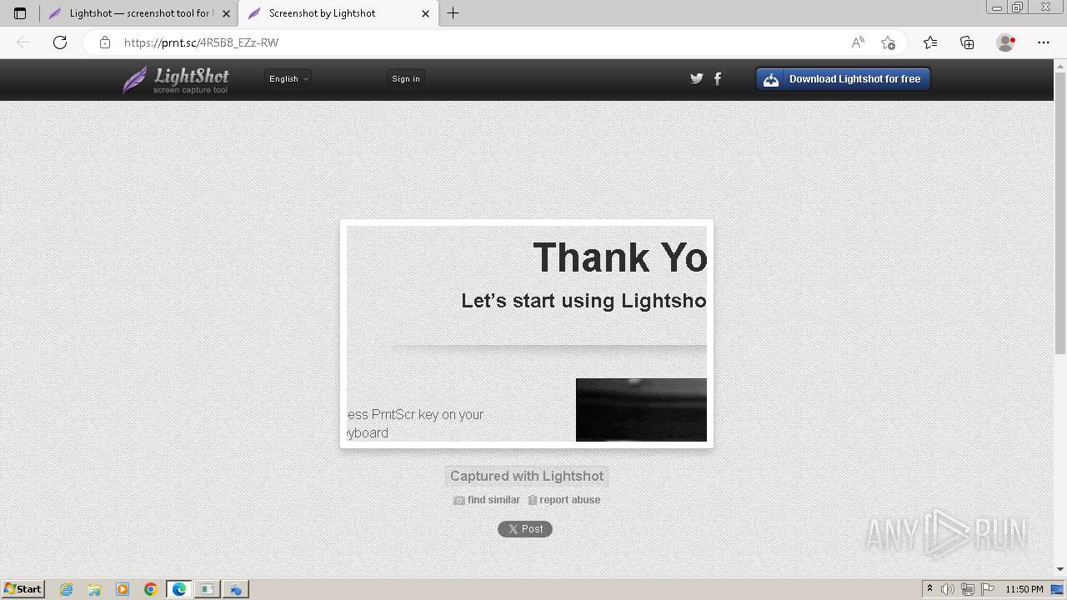Open the English language dropdown
This screenshot has height=600, width=1067.
[x=288, y=78]
